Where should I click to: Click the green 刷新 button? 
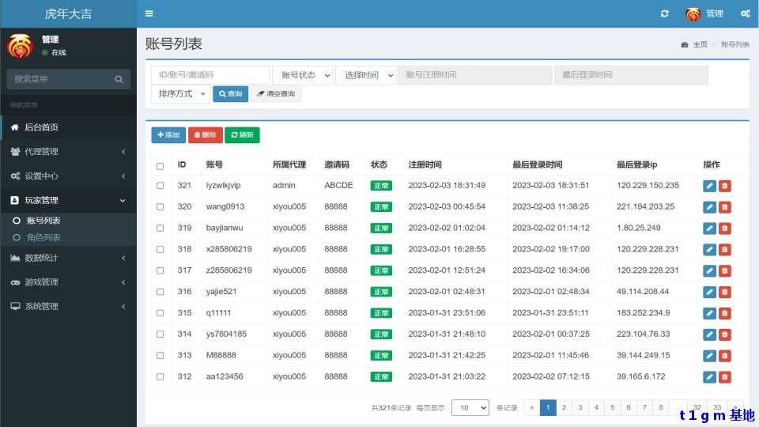point(242,135)
